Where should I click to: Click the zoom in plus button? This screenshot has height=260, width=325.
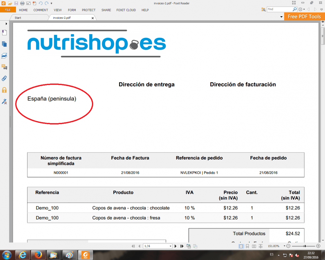click(x=318, y=246)
